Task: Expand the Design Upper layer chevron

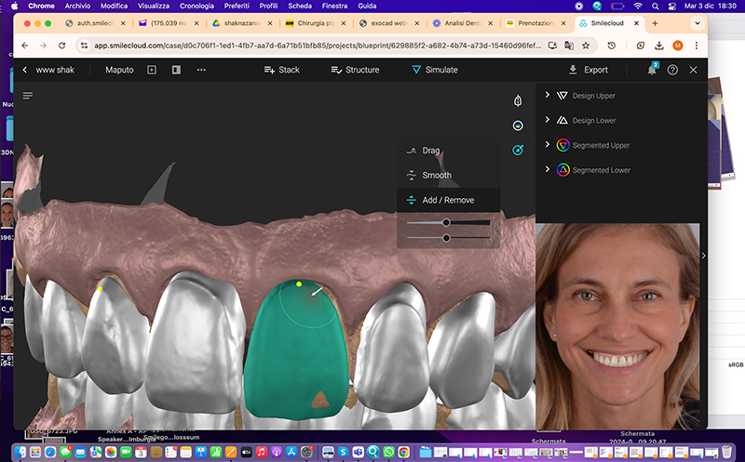Action: tap(547, 95)
